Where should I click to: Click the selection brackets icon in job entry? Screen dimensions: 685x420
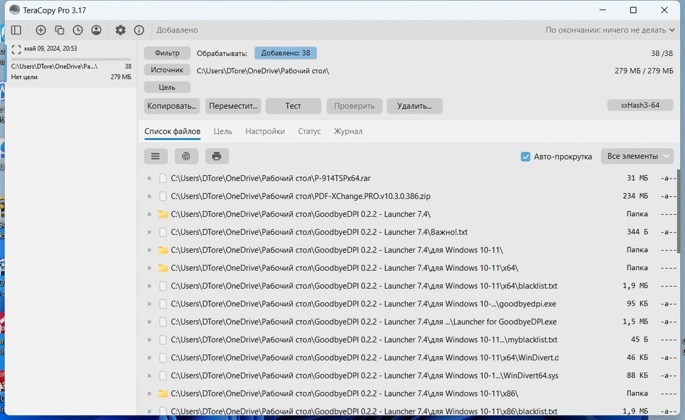click(x=16, y=49)
